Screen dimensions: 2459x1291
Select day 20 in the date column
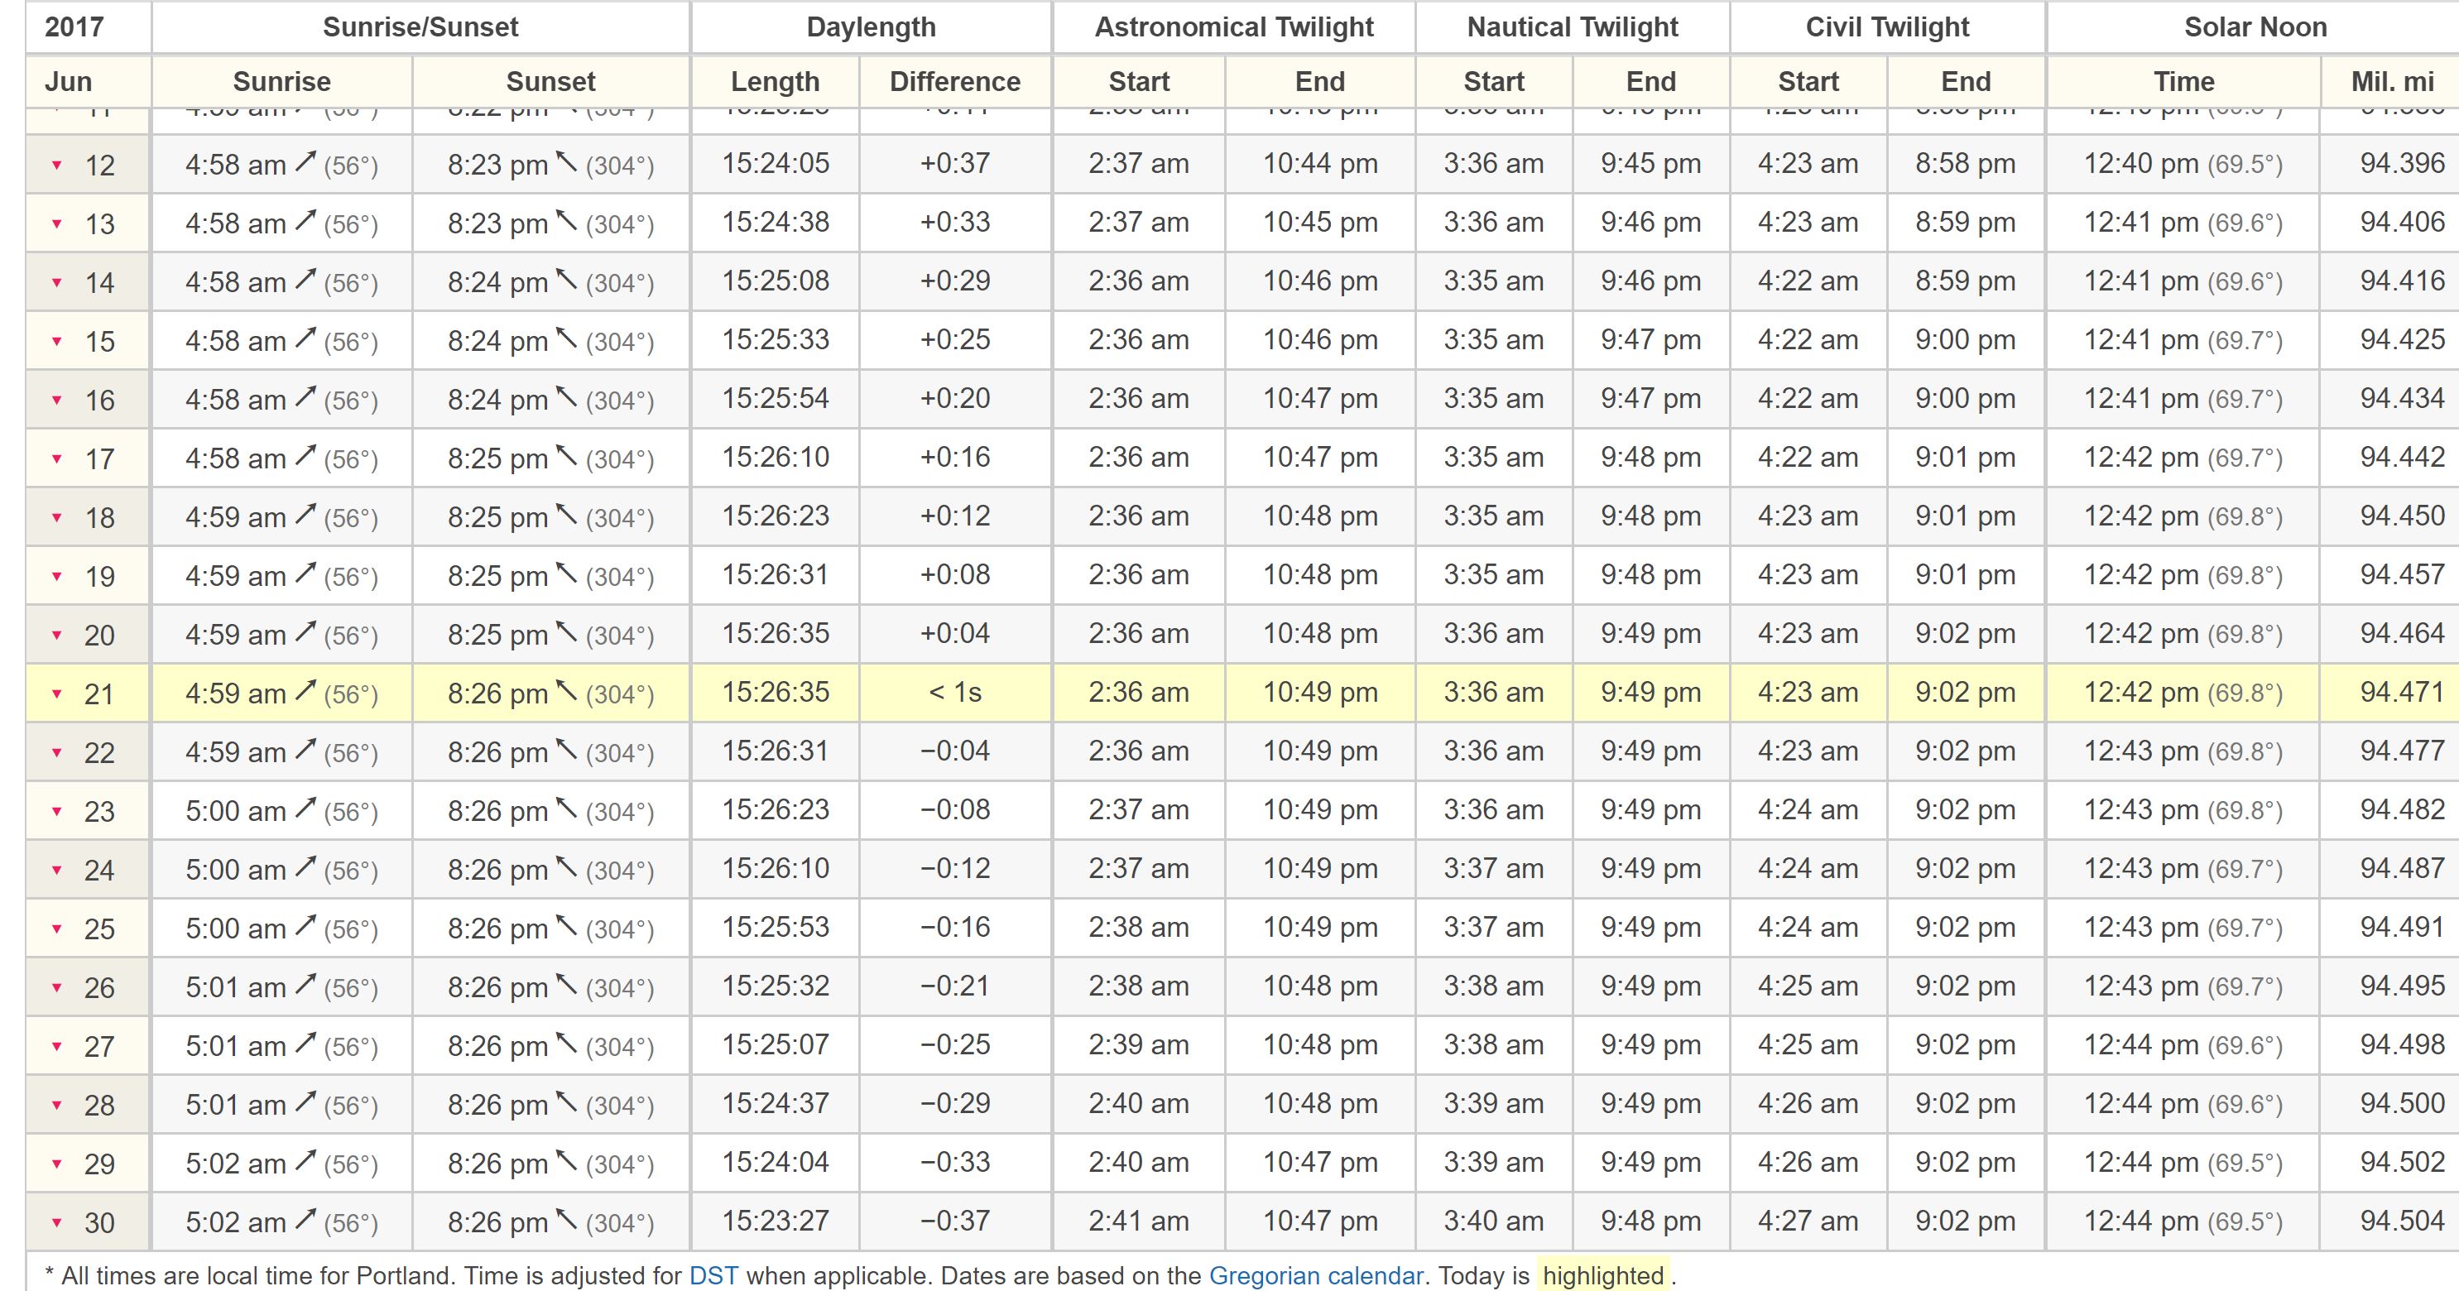(99, 636)
